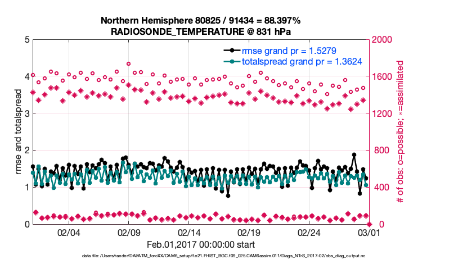Click the 5 tick on the left axis
Screen dimensions: 467x264
click(26, 40)
